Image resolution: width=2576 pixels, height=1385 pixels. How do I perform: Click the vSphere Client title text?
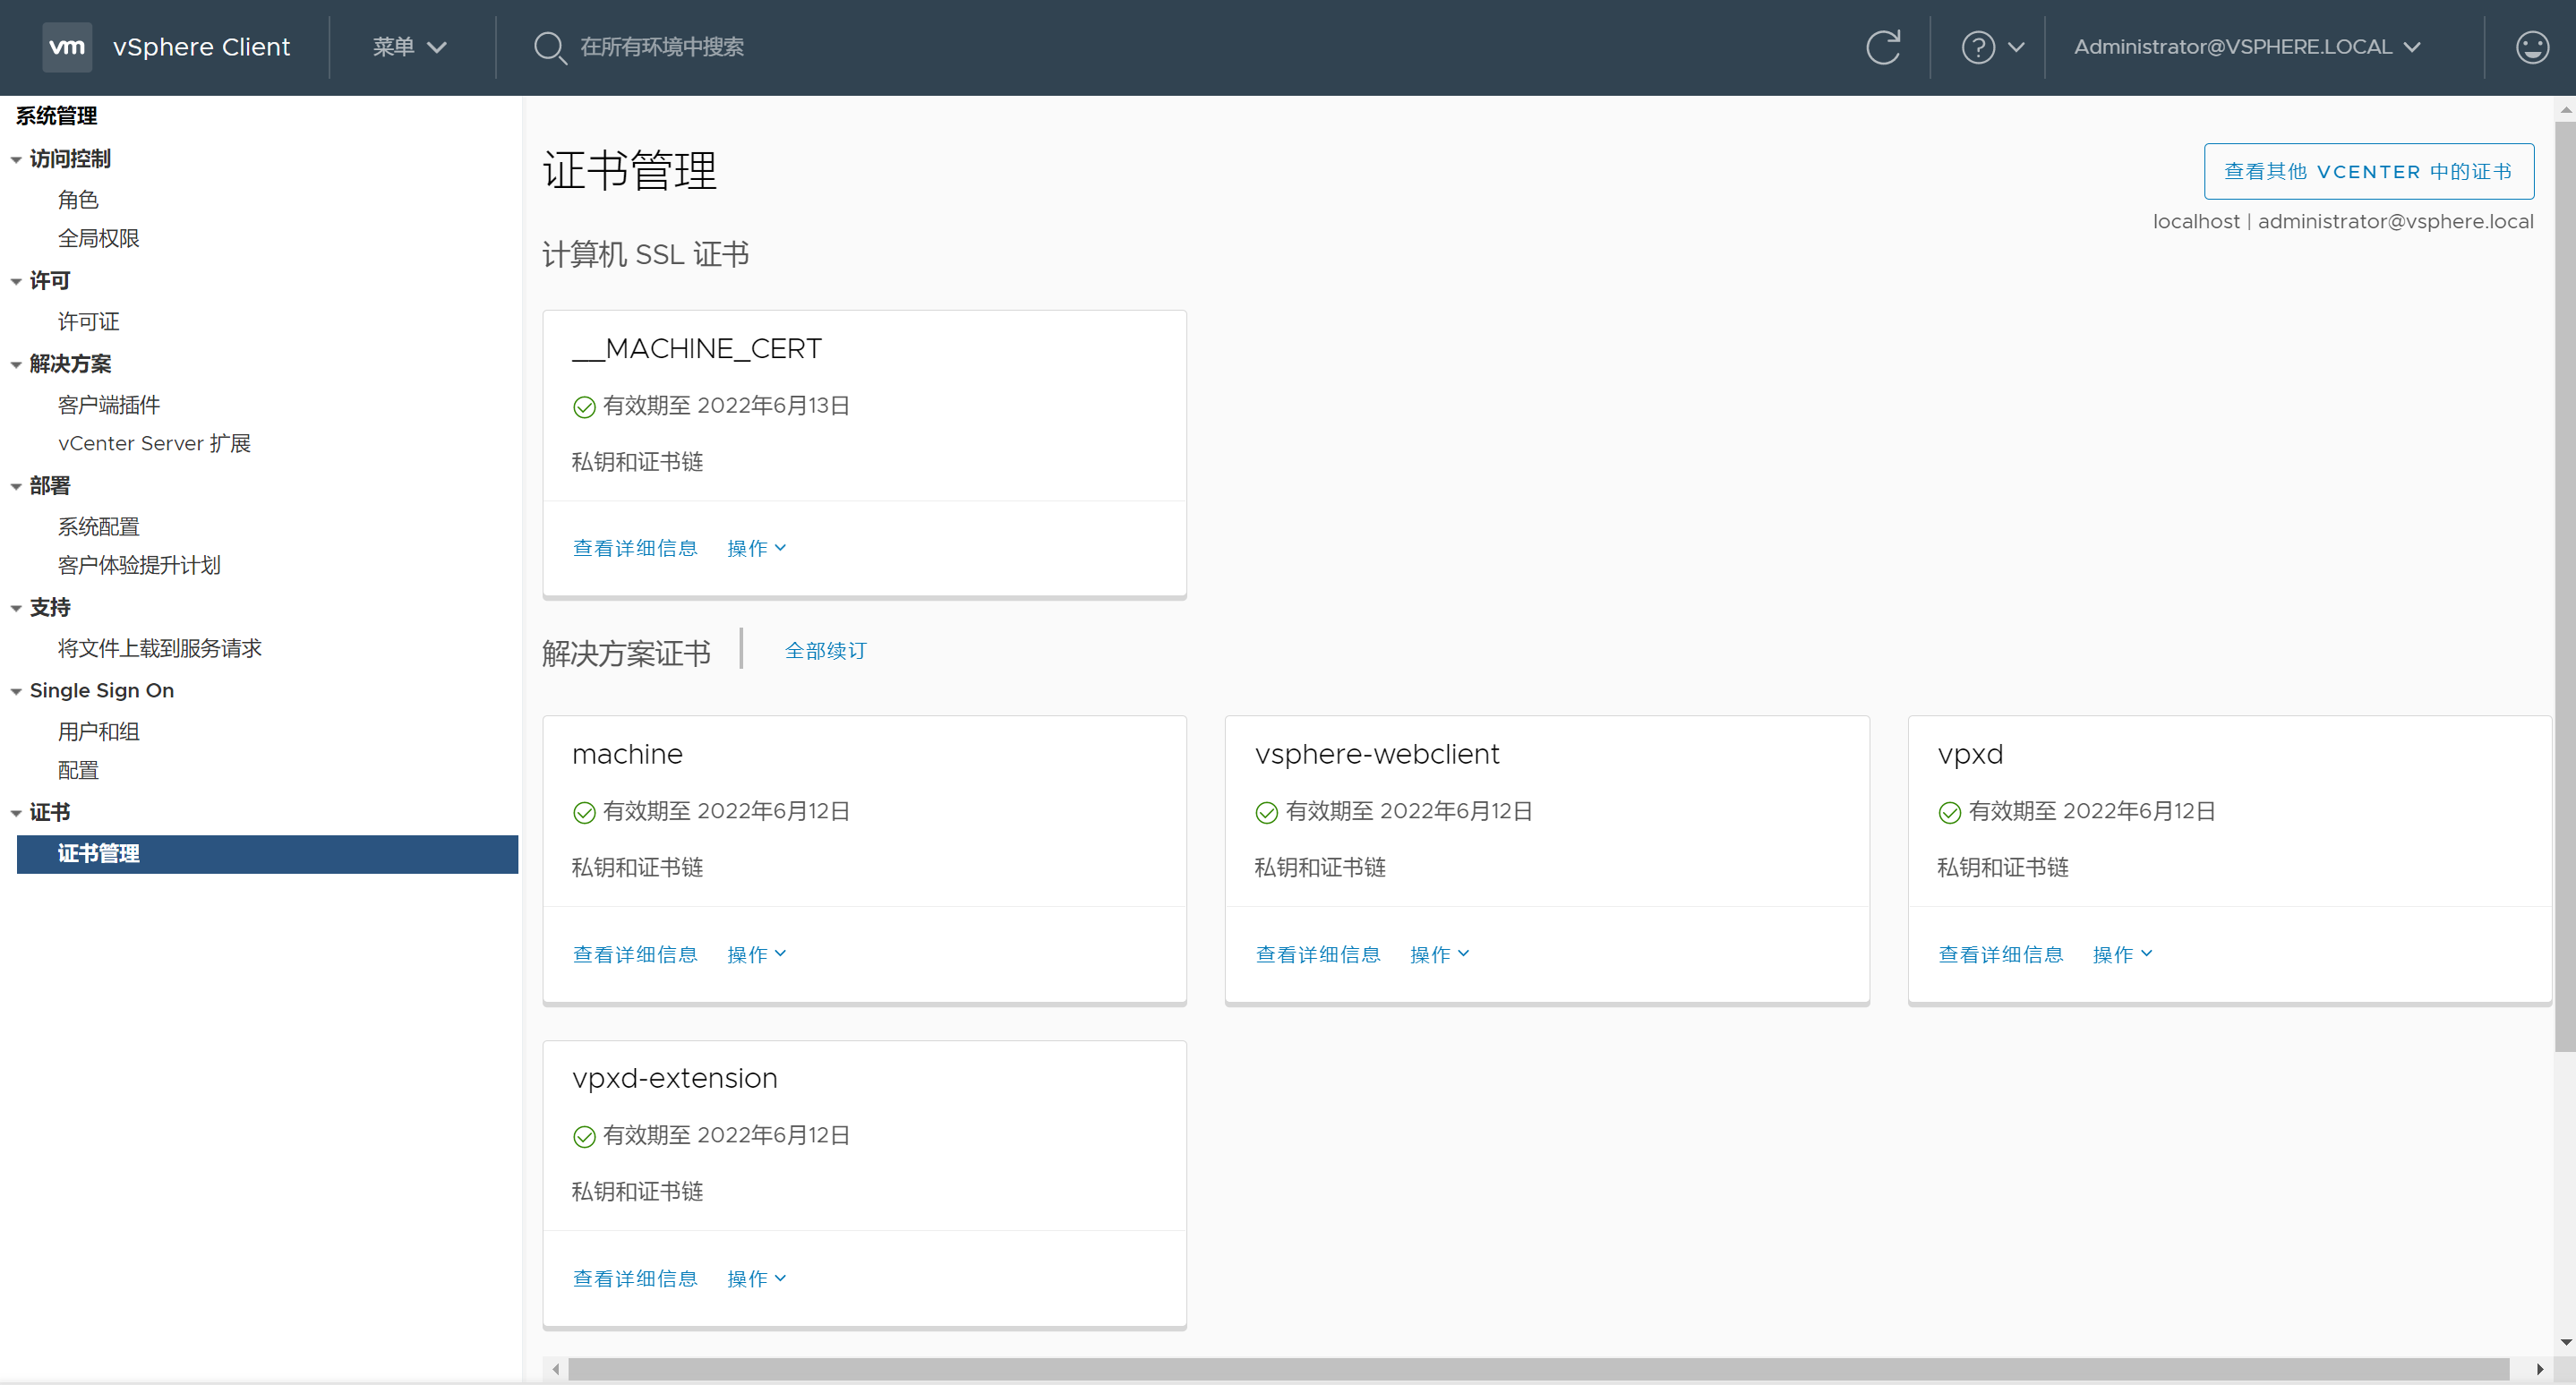pos(201,47)
